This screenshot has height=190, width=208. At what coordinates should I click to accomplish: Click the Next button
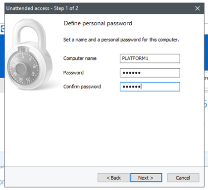point(146,178)
